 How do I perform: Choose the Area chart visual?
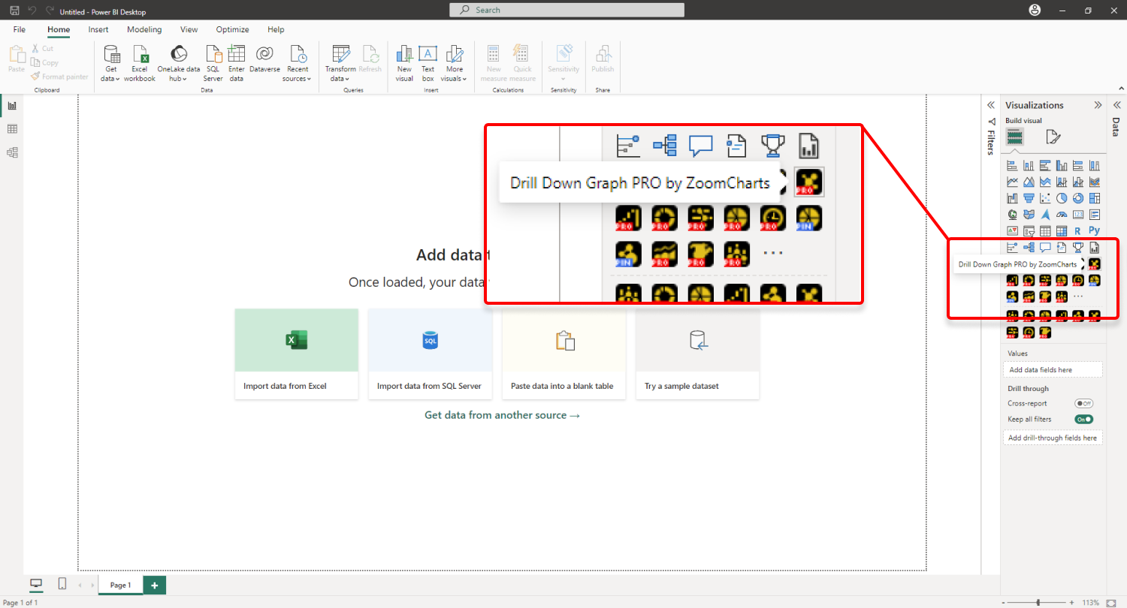(1029, 182)
